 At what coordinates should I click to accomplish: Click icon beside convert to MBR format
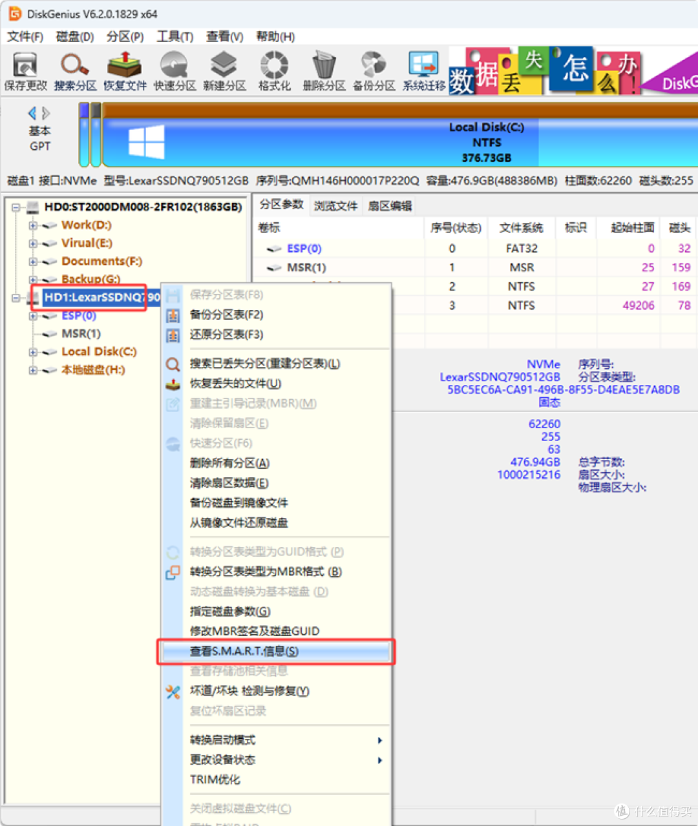pyautogui.click(x=173, y=572)
